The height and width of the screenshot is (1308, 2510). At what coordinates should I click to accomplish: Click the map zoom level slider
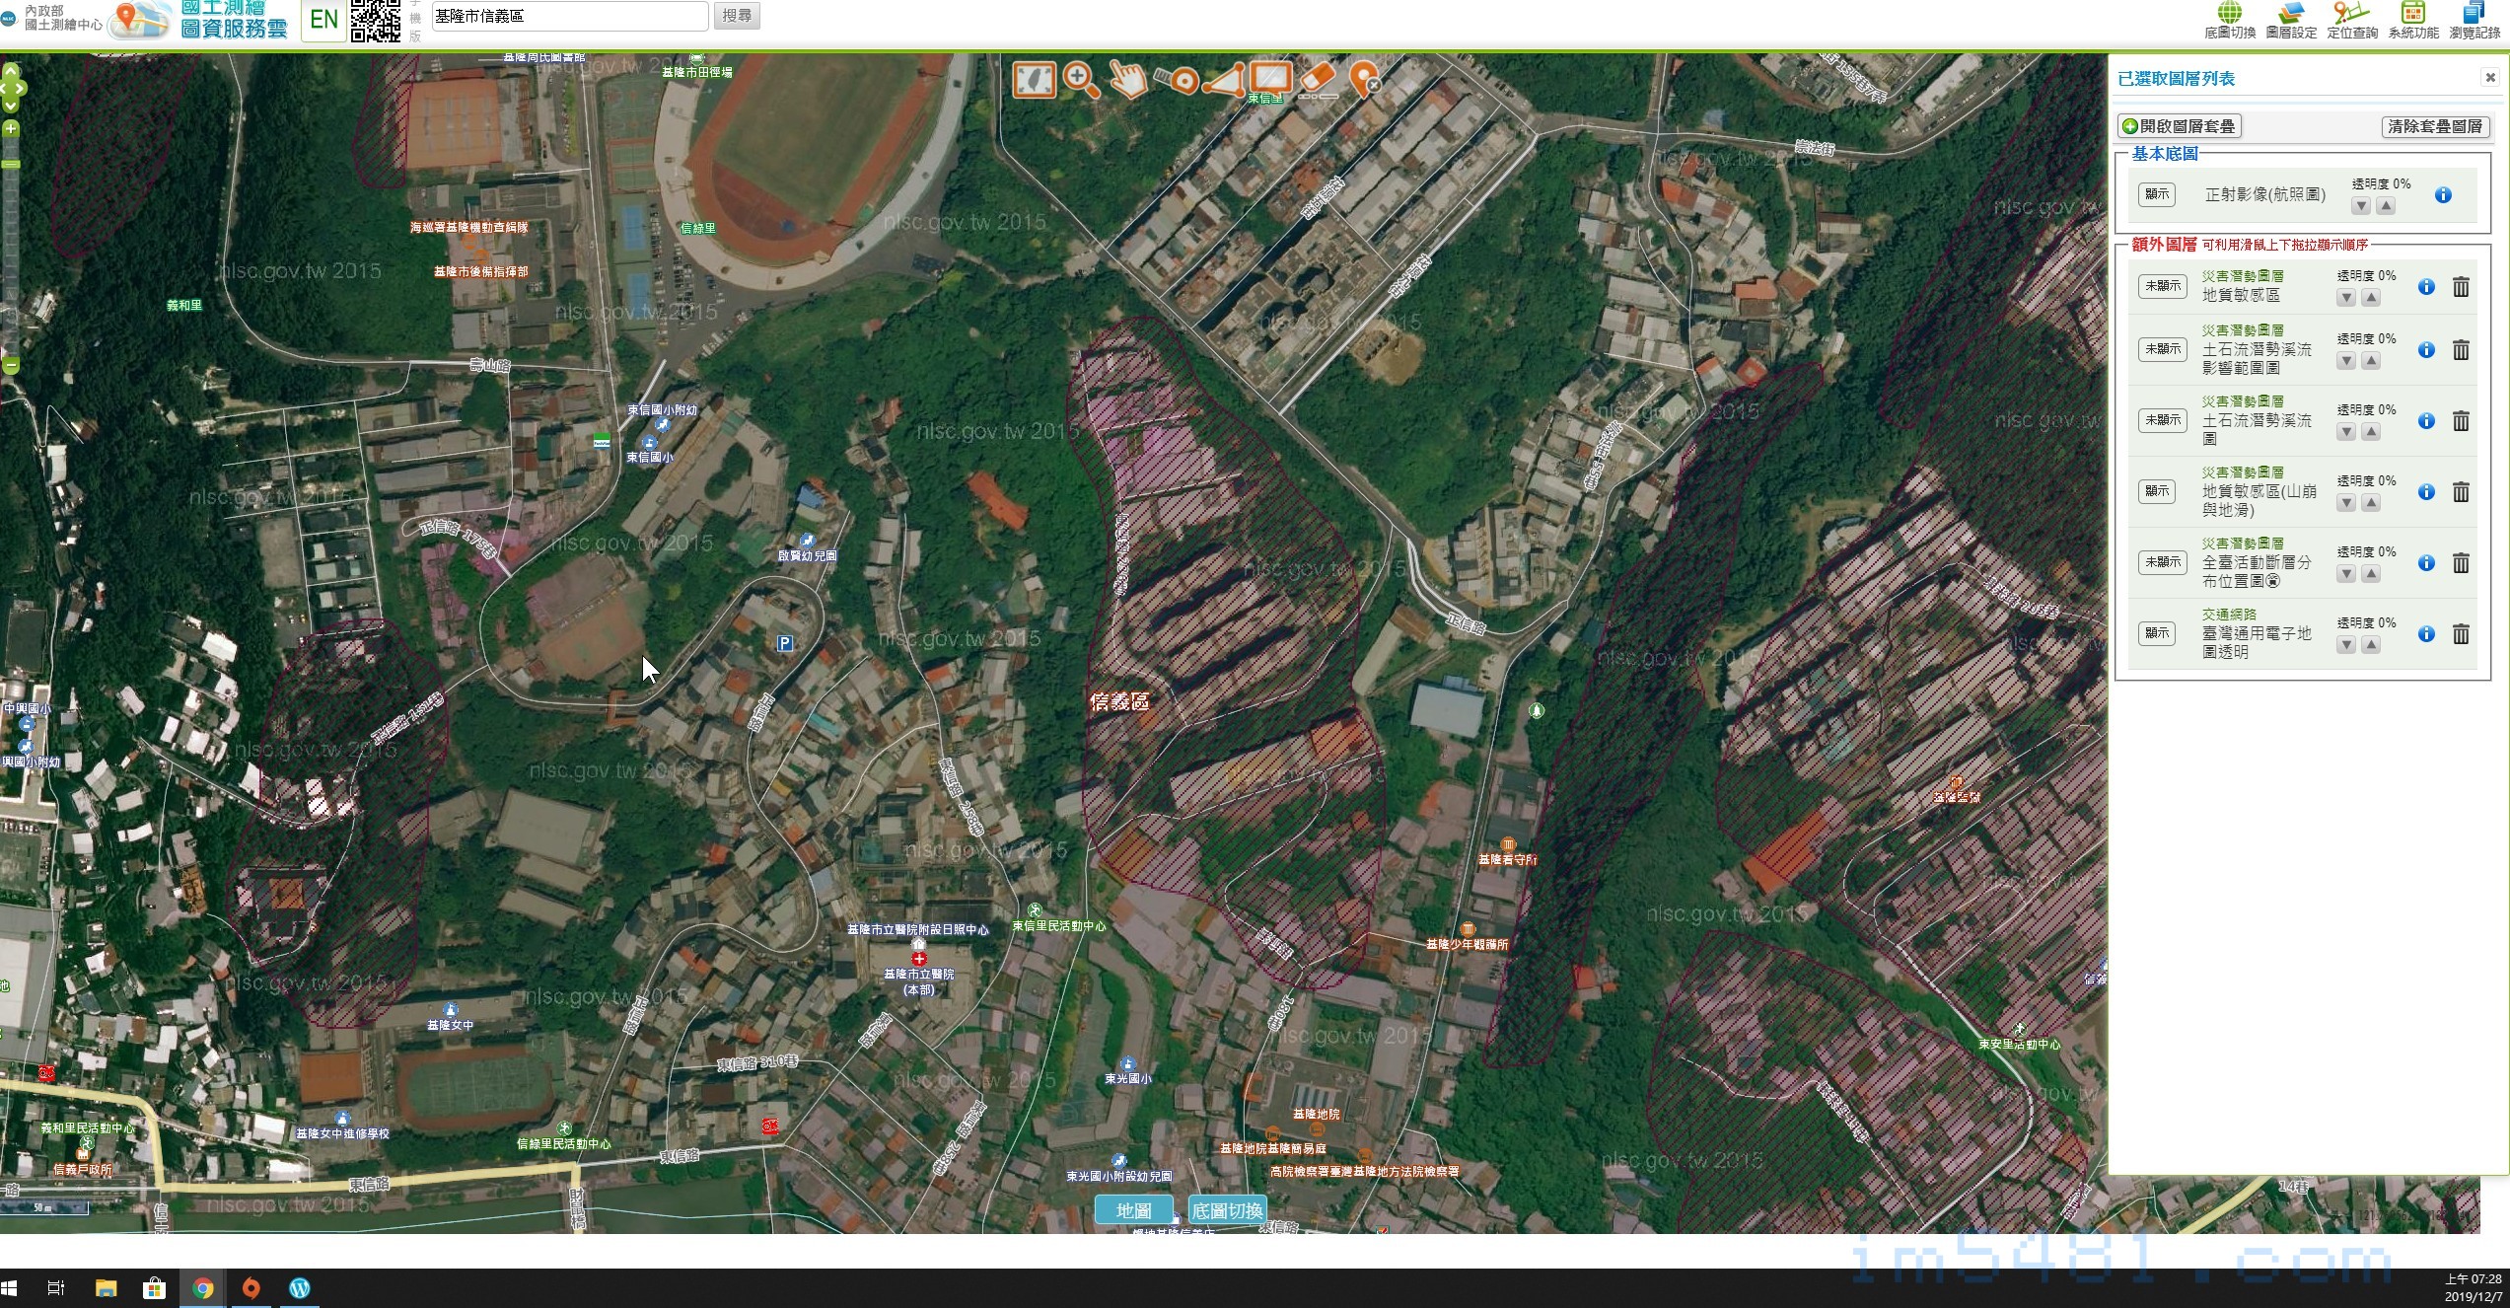(11, 247)
